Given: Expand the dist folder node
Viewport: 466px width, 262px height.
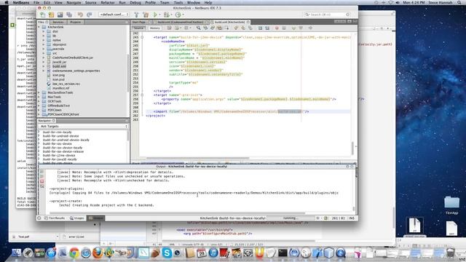Looking at the screenshot, I should pyautogui.click(x=44, y=31).
